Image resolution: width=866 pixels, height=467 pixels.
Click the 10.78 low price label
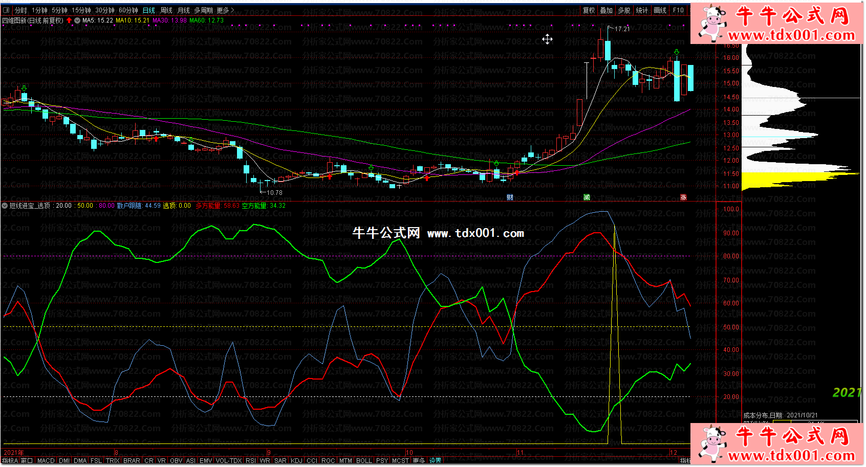point(274,193)
